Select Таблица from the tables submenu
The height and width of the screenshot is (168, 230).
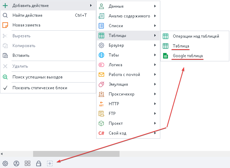tap(181, 46)
